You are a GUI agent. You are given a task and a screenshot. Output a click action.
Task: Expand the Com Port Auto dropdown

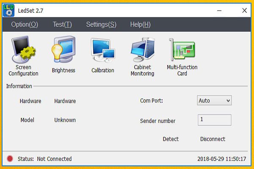point(214,101)
